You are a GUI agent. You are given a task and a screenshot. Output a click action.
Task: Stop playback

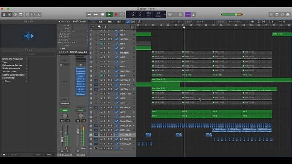(102, 15)
